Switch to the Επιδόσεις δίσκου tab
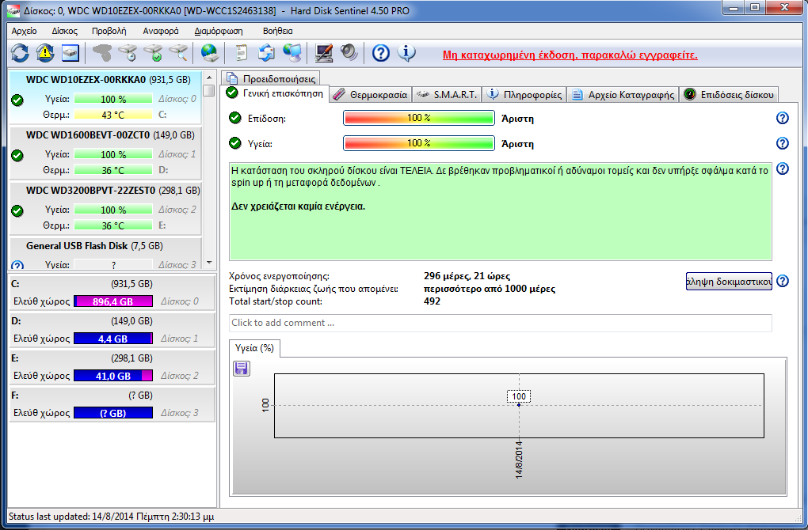 pyautogui.click(x=729, y=95)
